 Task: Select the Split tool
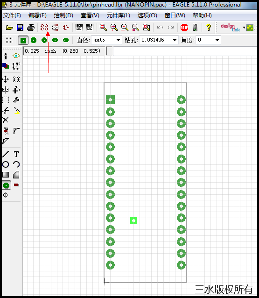pyautogui.click(x=6, y=141)
